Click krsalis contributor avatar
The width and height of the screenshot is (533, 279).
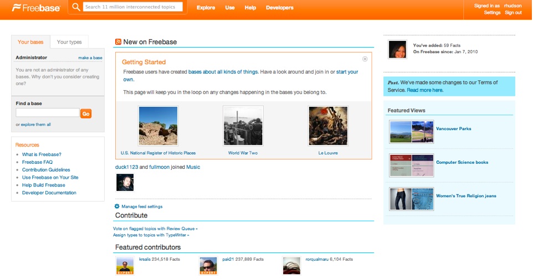click(x=125, y=266)
